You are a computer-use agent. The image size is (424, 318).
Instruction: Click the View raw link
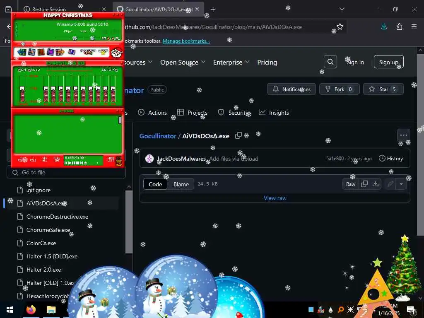pos(275,198)
